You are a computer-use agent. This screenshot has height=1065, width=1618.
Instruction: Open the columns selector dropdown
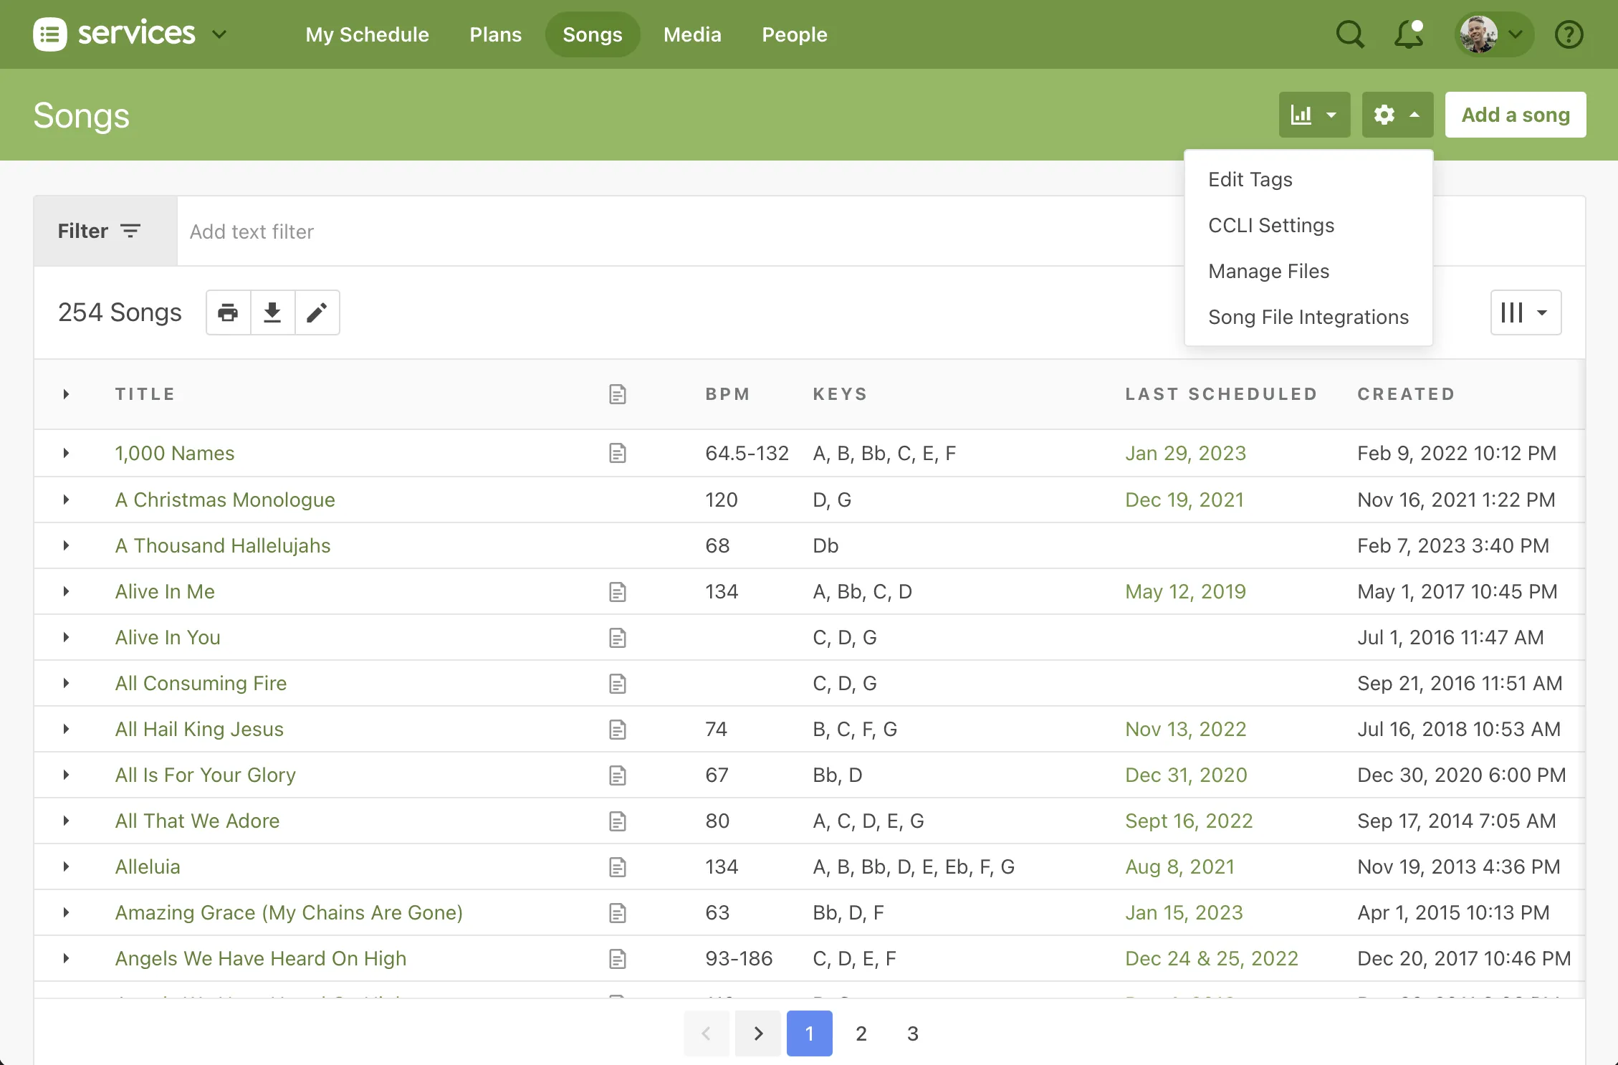(x=1525, y=312)
